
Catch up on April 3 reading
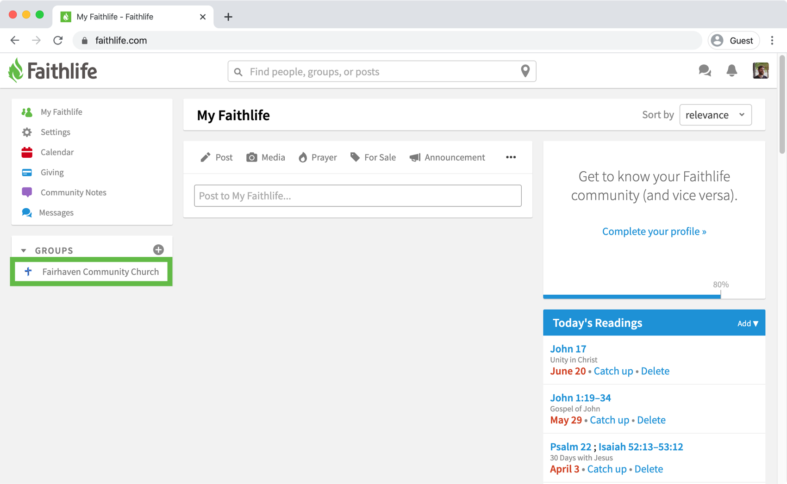pos(607,469)
